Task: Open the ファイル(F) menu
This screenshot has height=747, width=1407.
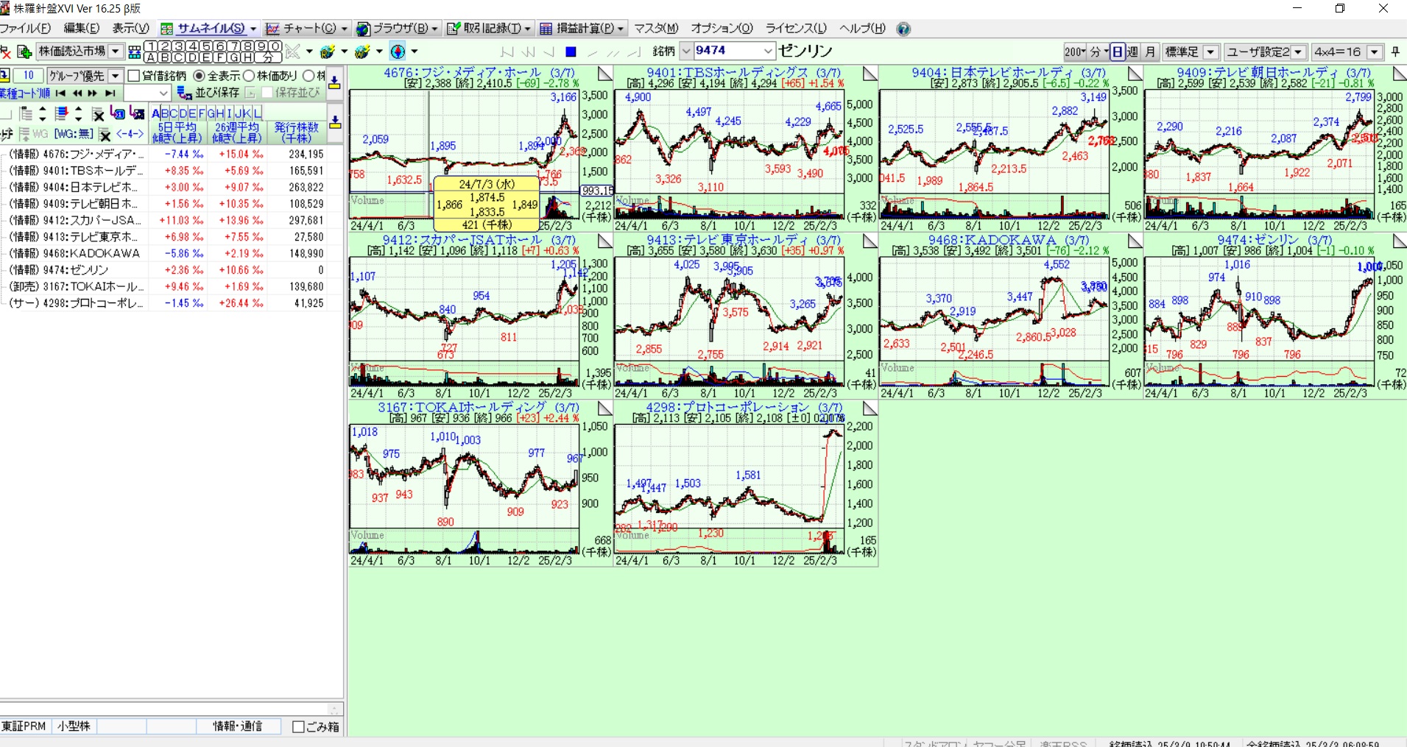Action: pyautogui.click(x=26, y=29)
